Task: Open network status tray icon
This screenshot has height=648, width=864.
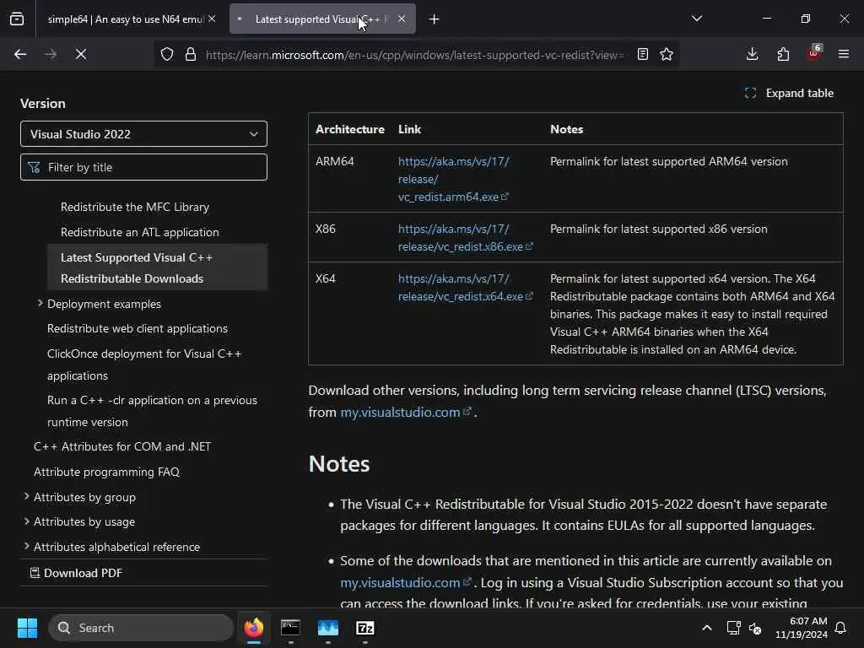Action: [x=733, y=628]
